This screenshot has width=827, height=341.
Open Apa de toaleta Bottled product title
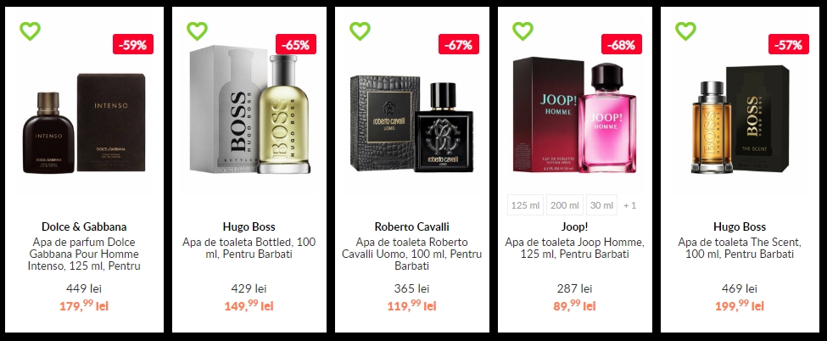(x=249, y=248)
